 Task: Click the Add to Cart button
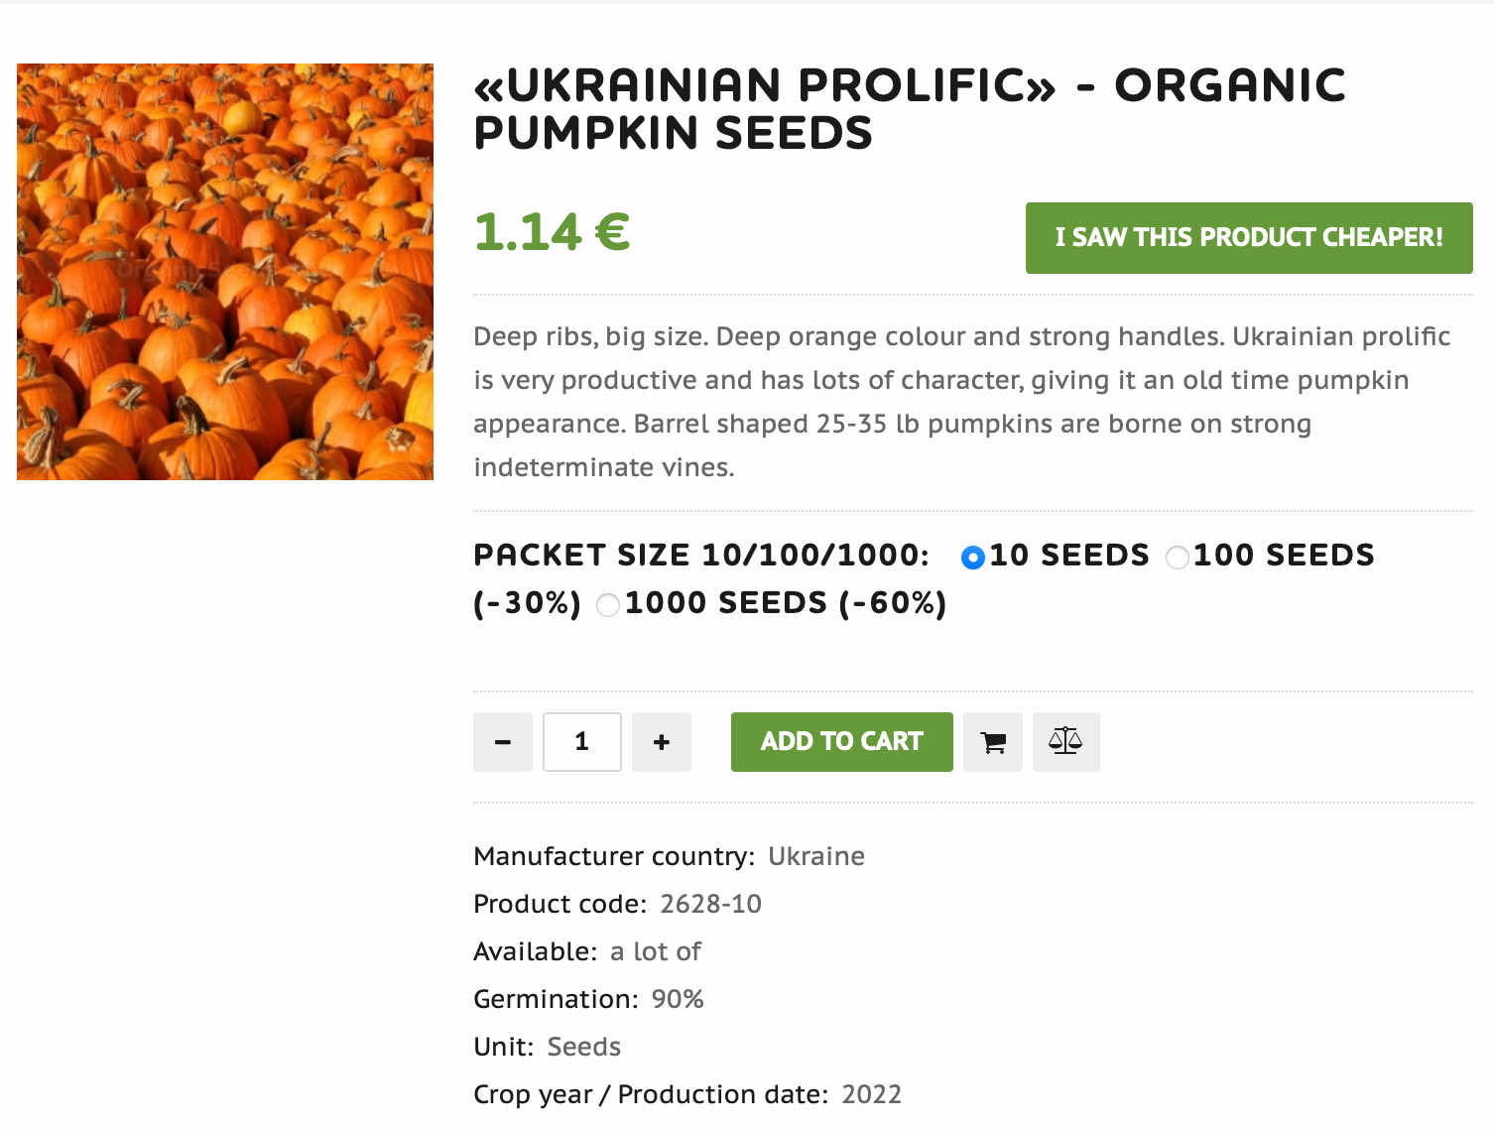pyautogui.click(x=842, y=742)
